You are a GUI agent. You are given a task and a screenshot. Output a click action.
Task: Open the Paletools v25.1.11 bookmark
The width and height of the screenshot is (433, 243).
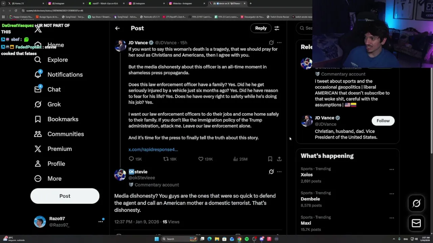pos(150,17)
